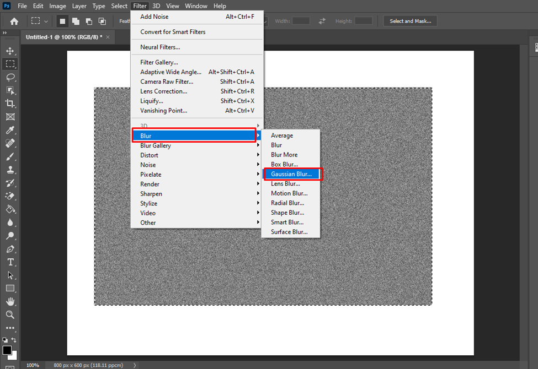
Task: Open Neural Filters
Action: click(x=196, y=47)
